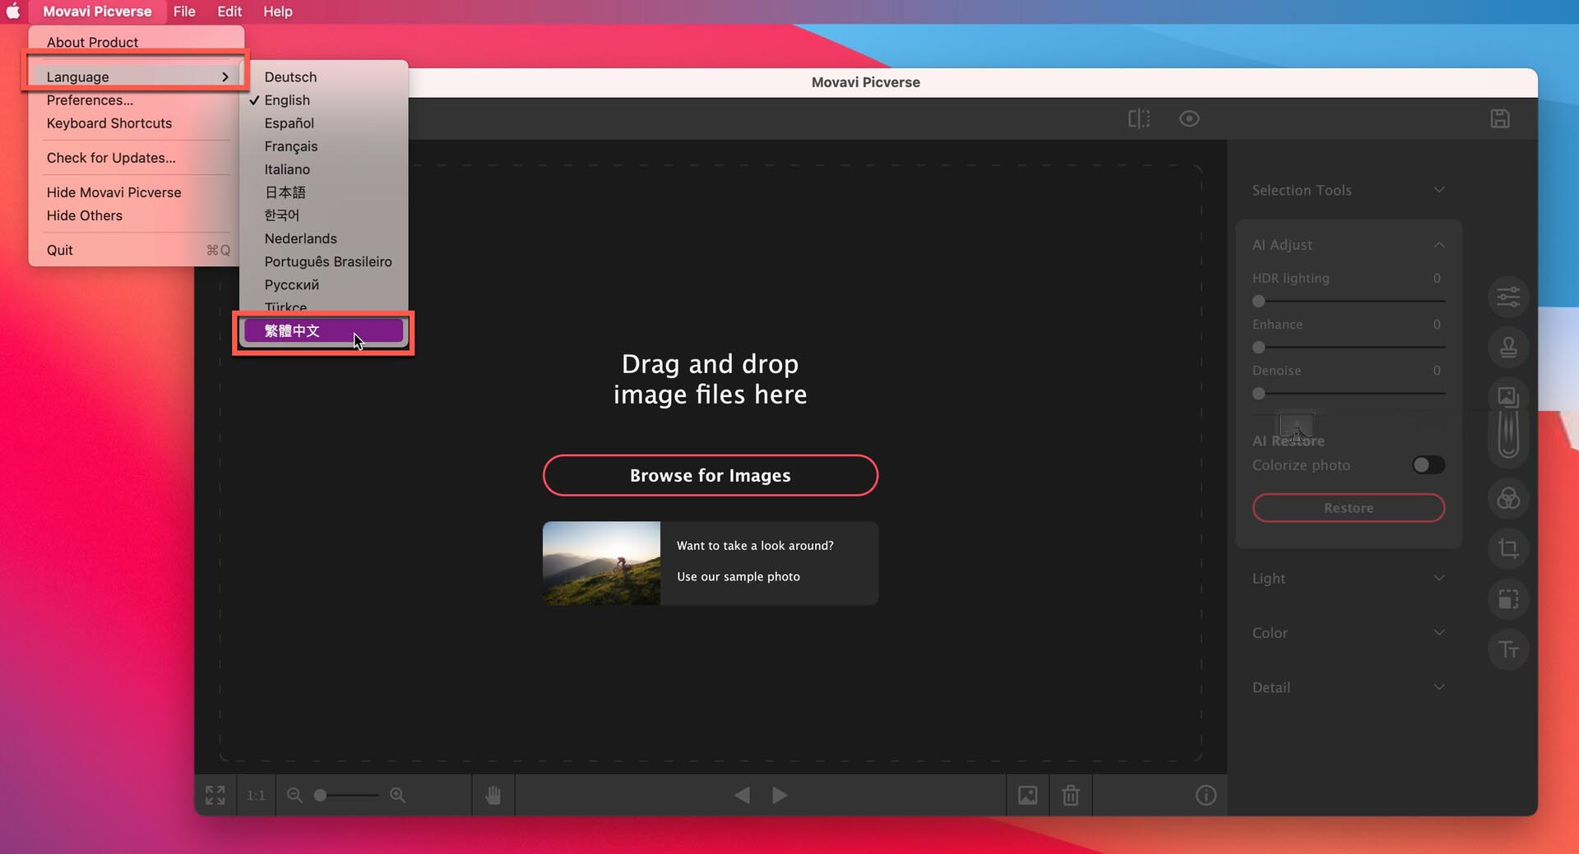This screenshot has width=1579, height=854.
Task: Click the HDR lighting slider handle
Action: [1258, 301]
